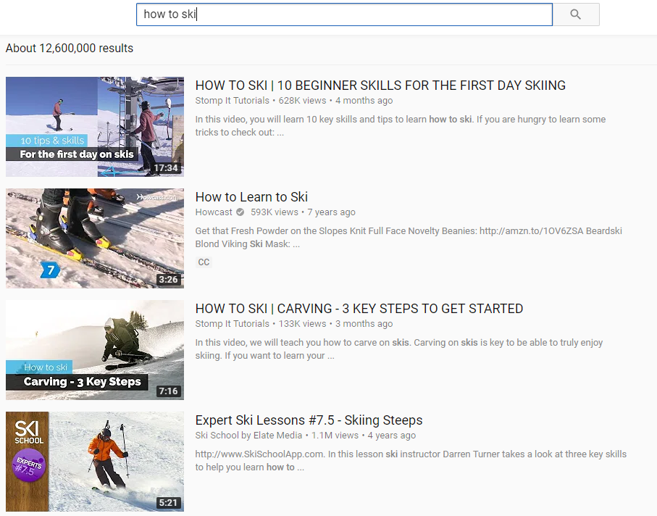This screenshot has width=657, height=516.
Task: Click '593K views' text
Action: coord(275,212)
